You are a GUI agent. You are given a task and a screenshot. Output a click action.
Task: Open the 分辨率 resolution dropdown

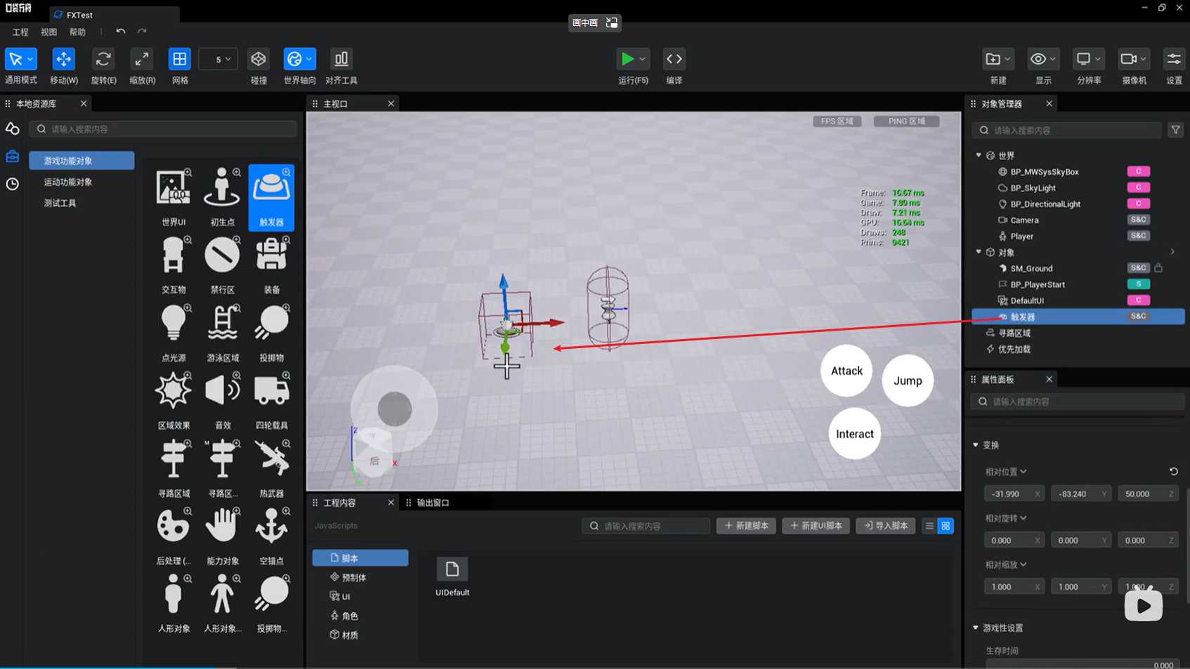[1089, 60]
